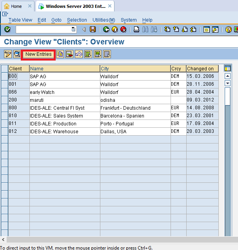This screenshot has height=250, width=238.
Task: Click the green Back arrow icon
Action: tap(106, 29)
